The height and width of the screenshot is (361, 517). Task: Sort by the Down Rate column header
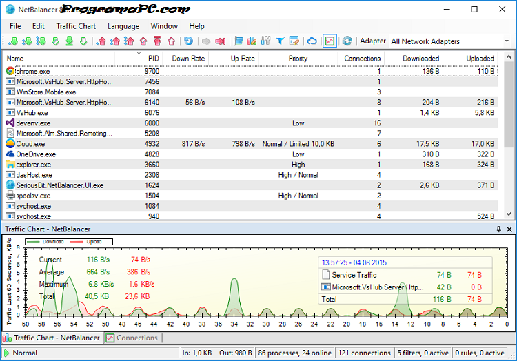click(187, 59)
